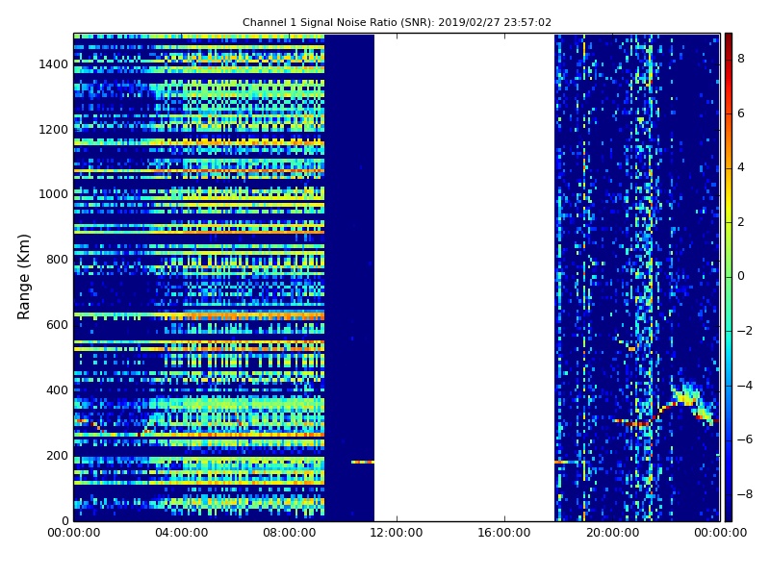Viewport: 770px width, 577px height.
Task: Click the 400 range tick label
Action: pos(58,390)
